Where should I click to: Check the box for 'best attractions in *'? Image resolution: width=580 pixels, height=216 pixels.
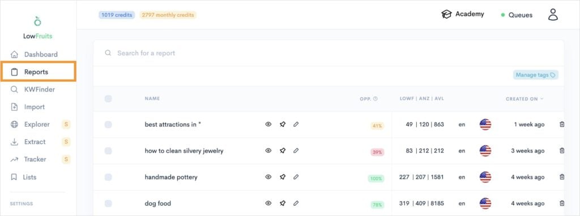coord(108,125)
